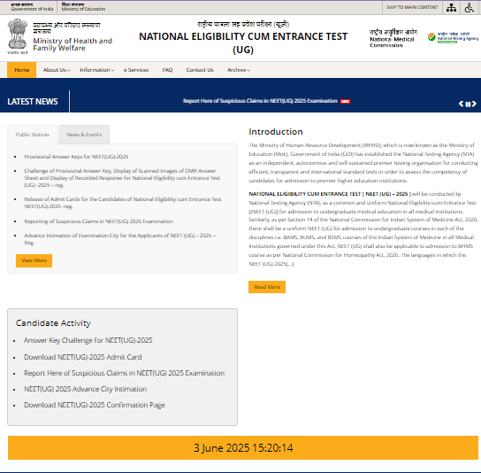Click the LATEST NEWS label
Image resolution: width=481 pixels, height=473 pixels.
pos(33,102)
